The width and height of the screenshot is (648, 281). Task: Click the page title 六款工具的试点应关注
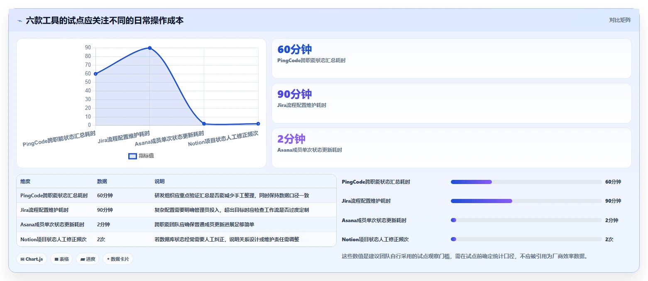pos(105,20)
